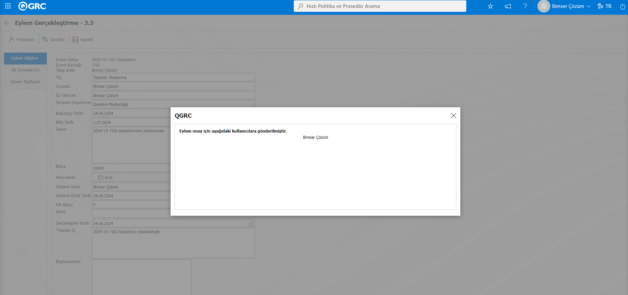This screenshot has width=628, height=295.
Task: Toggle the Periyodiklik Evet radio button
Action: pos(100,178)
